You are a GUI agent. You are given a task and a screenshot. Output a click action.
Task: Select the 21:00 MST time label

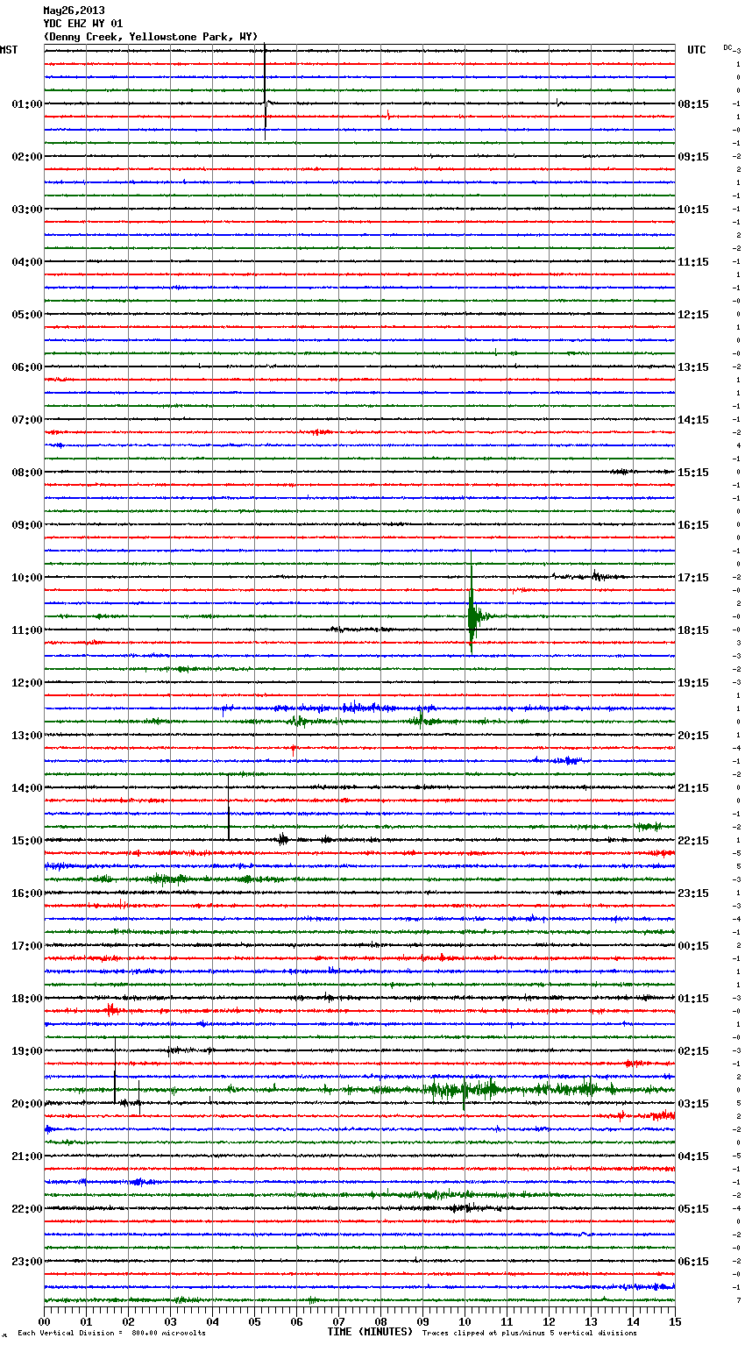pos(26,1156)
